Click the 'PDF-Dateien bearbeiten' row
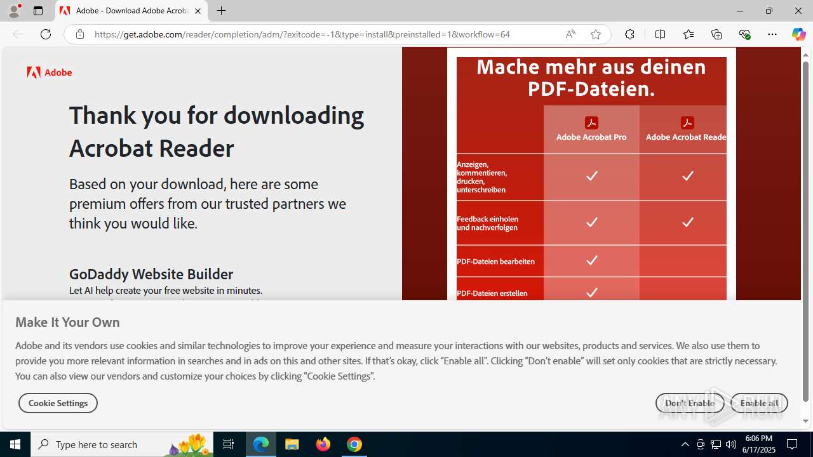 [591, 261]
